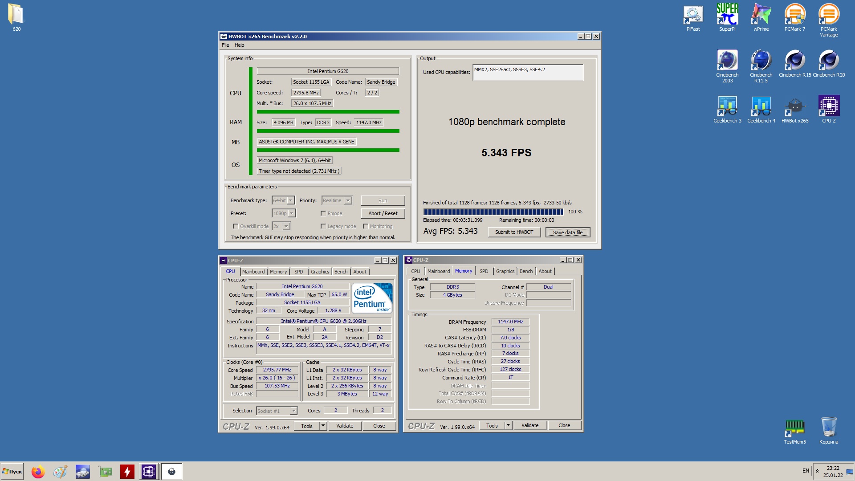The width and height of the screenshot is (855, 481).
Task: Toggle the Overkill mode checkbox
Action: coord(236,226)
